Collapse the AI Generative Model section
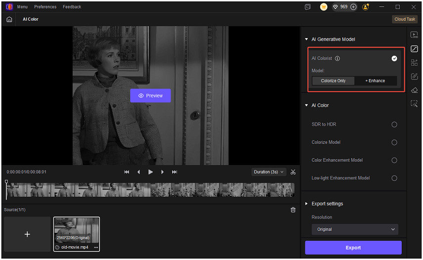423x260 pixels. tap(306, 40)
